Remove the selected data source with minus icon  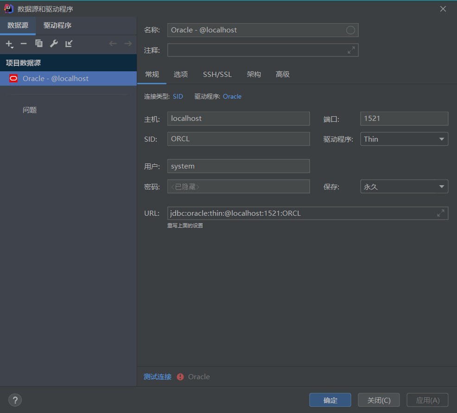pyautogui.click(x=24, y=44)
